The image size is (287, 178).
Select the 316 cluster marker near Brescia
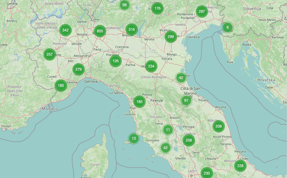pyautogui.click(x=131, y=30)
